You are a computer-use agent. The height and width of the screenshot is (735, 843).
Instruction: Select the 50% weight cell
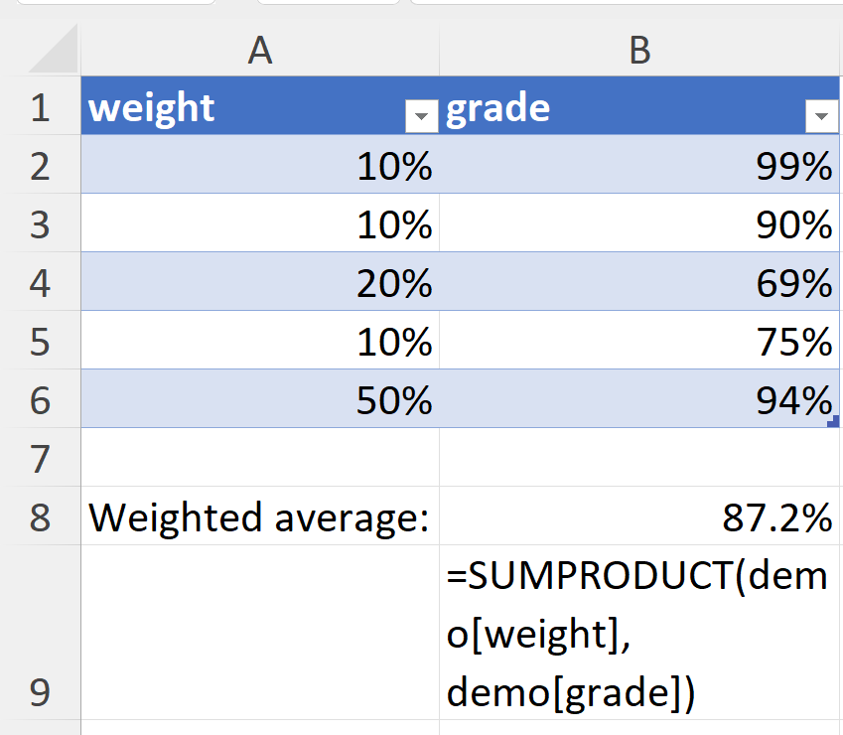(260, 399)
